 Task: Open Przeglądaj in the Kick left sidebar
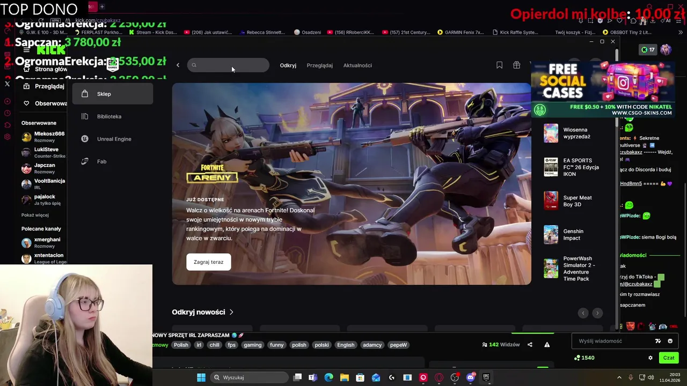pos(44,86)
